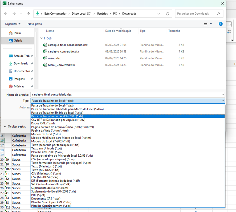Screen dimensions: 236x212
Task: Open the Organizar dropdown menu
Action: tap(13, 24)
